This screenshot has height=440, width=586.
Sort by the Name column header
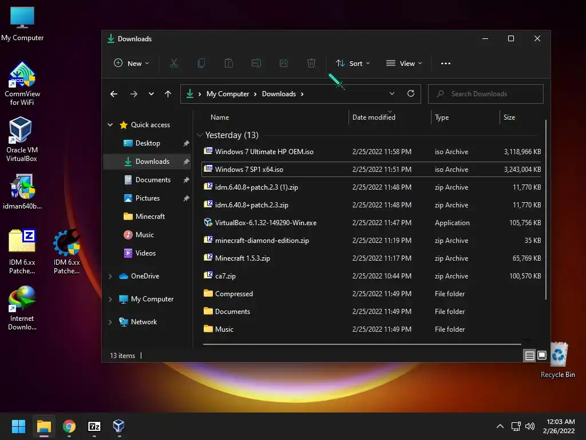click(220, 117)
